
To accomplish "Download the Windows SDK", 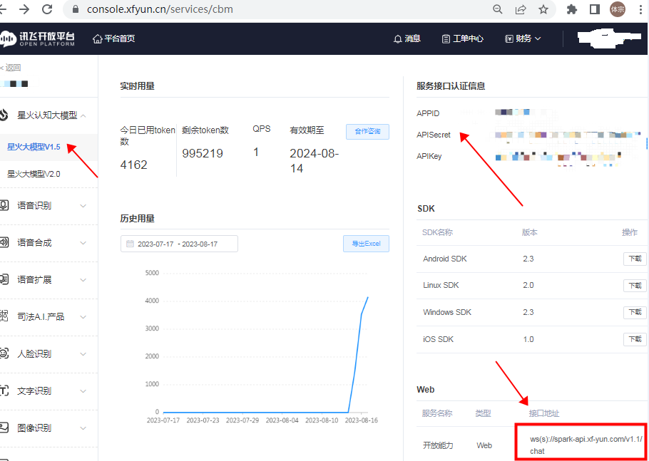I will [x=635, y=313].
